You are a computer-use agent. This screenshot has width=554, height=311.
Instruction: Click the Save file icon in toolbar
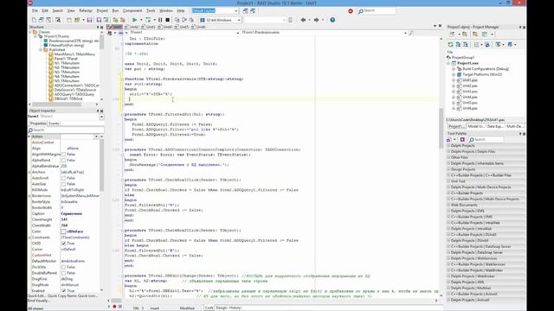pos(89,20)
